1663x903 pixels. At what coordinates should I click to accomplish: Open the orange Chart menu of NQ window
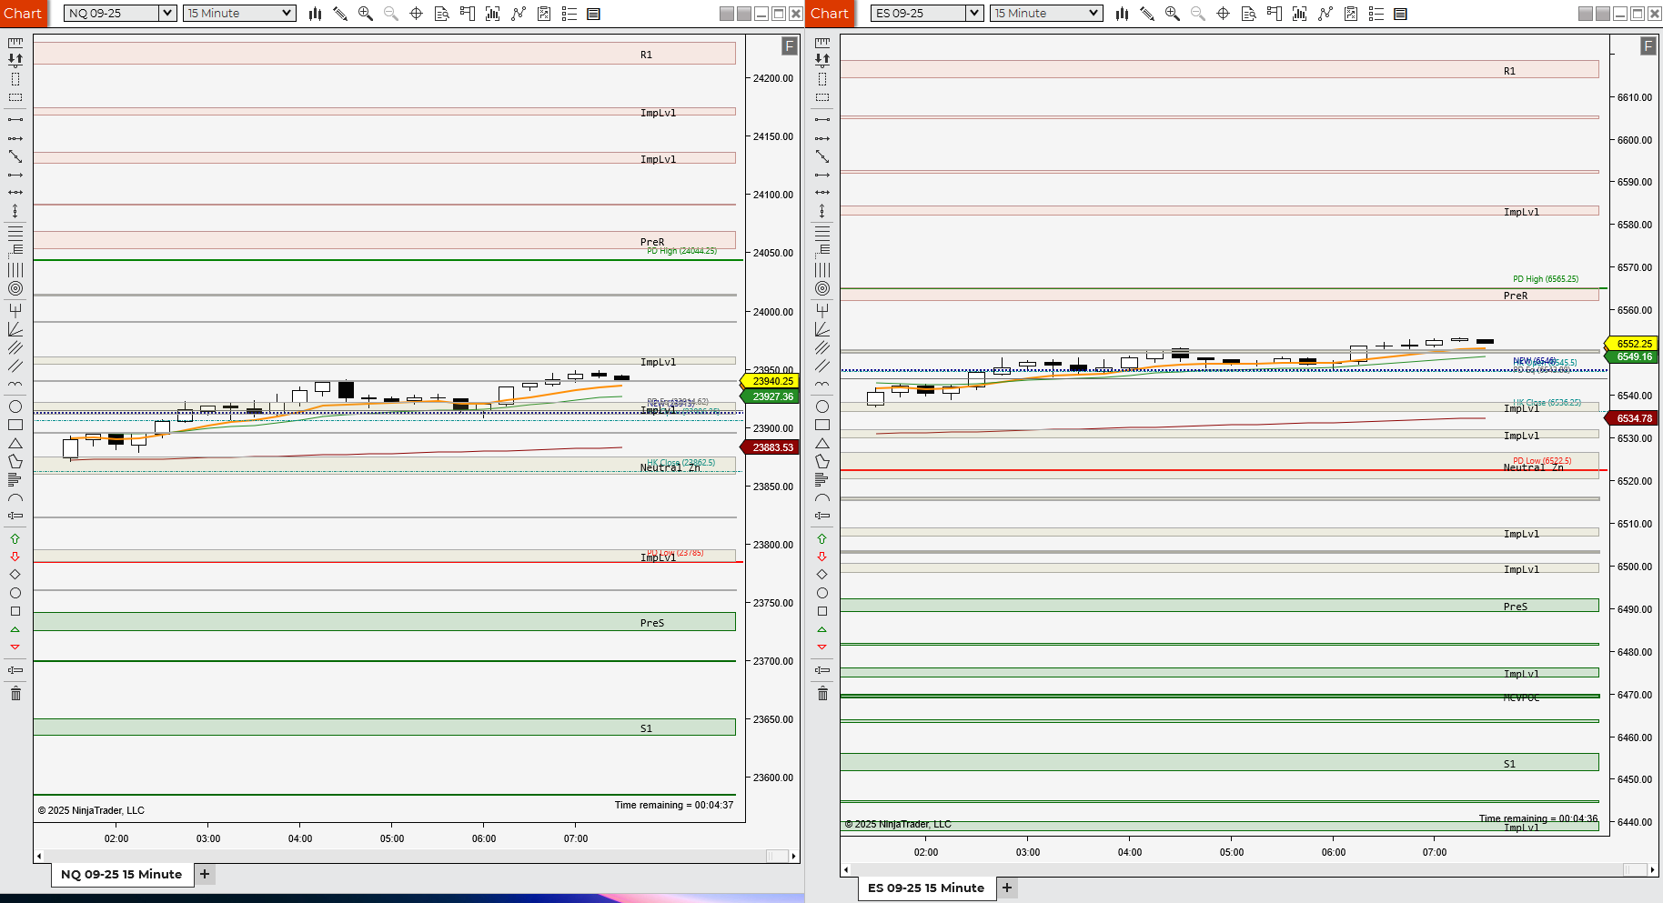(x=22, y=13)
